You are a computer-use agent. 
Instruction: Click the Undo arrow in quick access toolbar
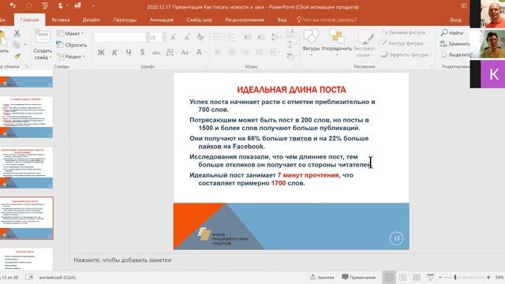tap(13, 6)
